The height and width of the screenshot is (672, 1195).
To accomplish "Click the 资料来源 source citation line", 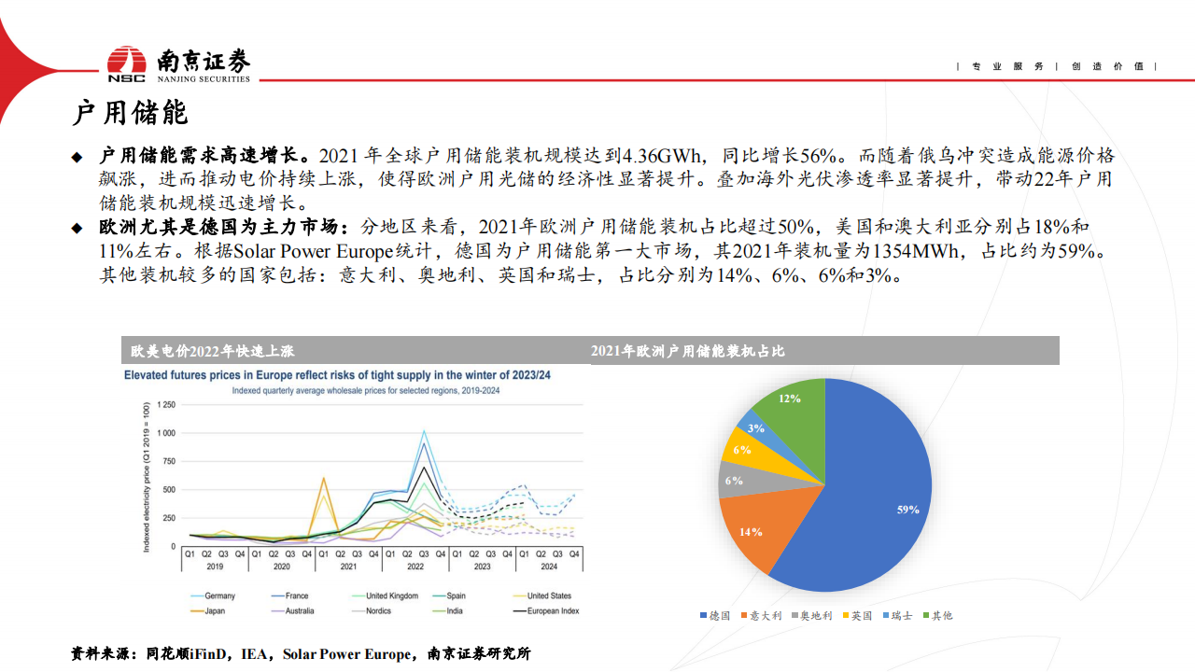I will coord(301,653).
